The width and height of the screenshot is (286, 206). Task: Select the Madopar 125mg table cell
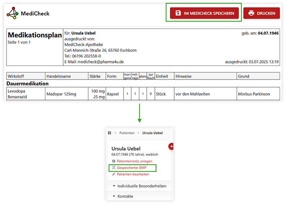(x=61, y=94)
